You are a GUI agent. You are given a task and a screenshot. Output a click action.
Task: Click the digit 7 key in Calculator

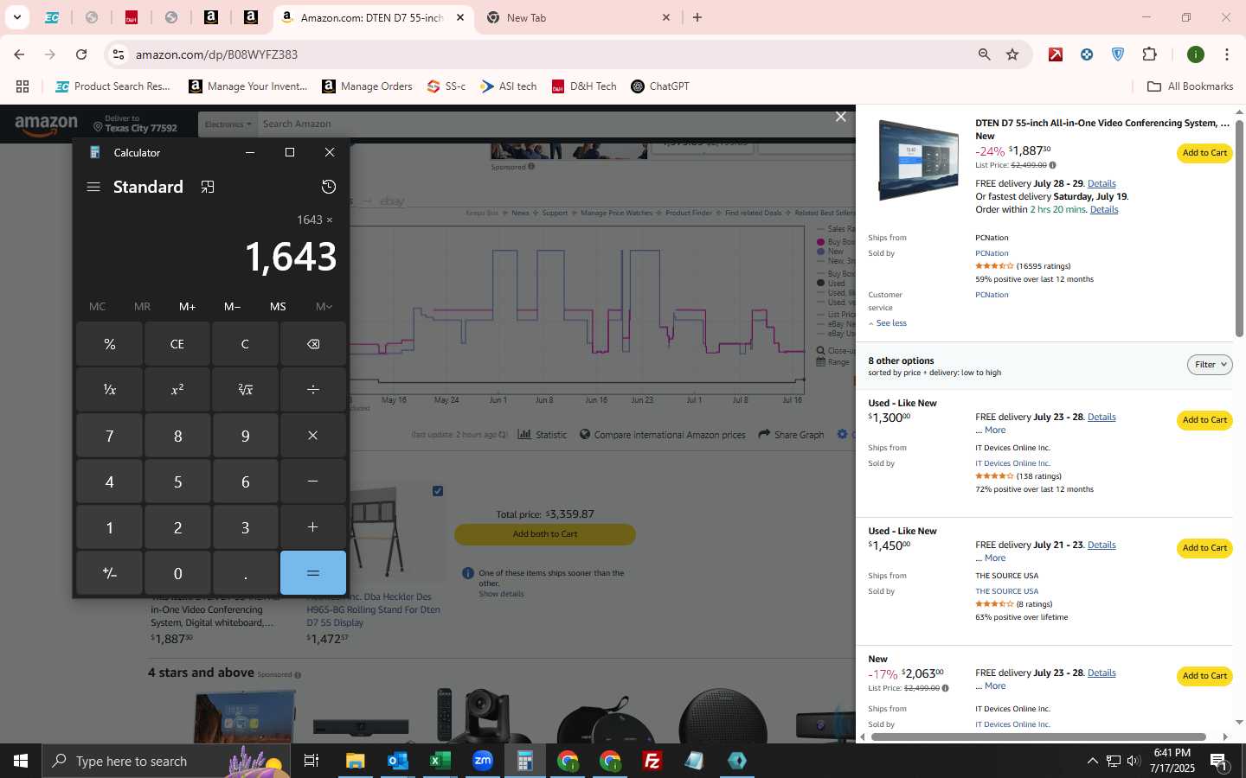tap(109, 436)
